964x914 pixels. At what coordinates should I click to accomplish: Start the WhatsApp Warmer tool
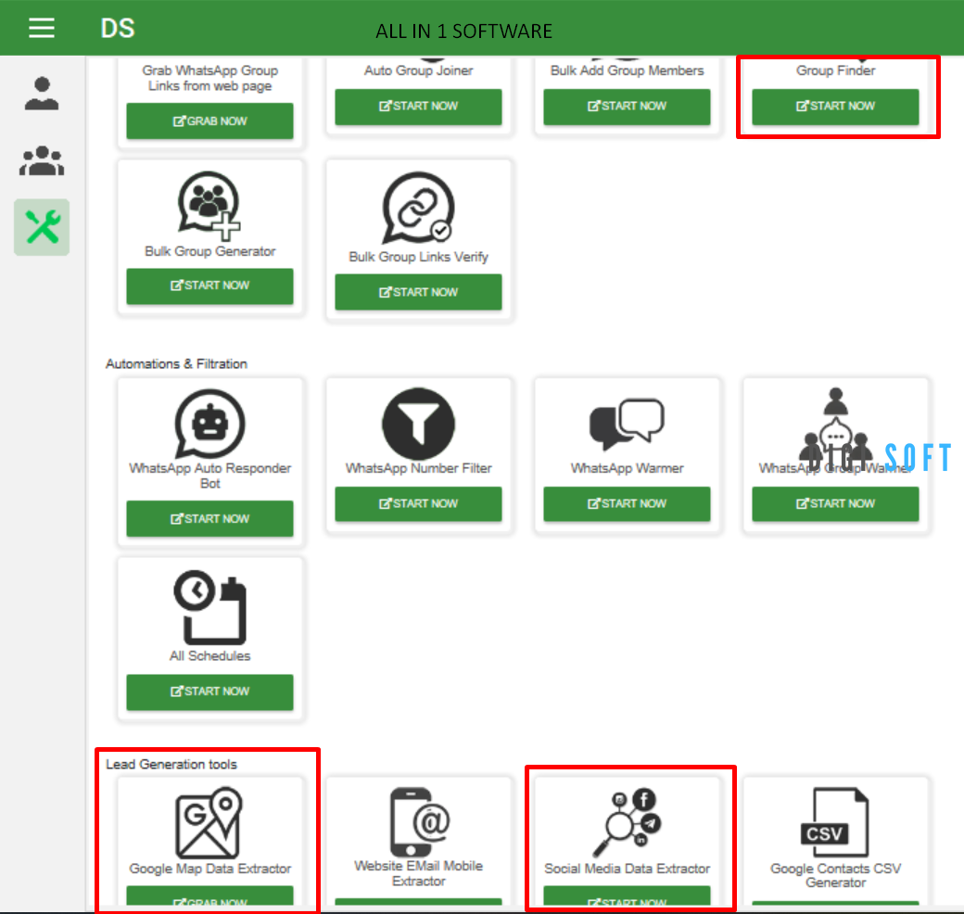pos(627,504)
